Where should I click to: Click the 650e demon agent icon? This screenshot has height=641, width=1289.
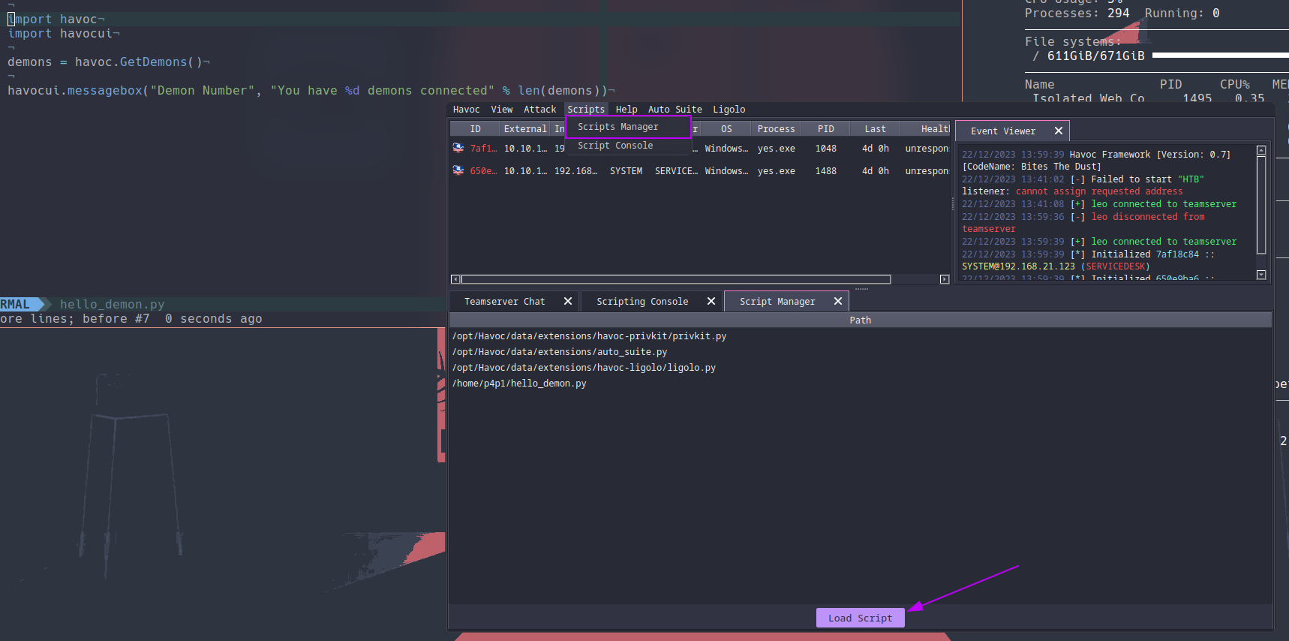458,170
